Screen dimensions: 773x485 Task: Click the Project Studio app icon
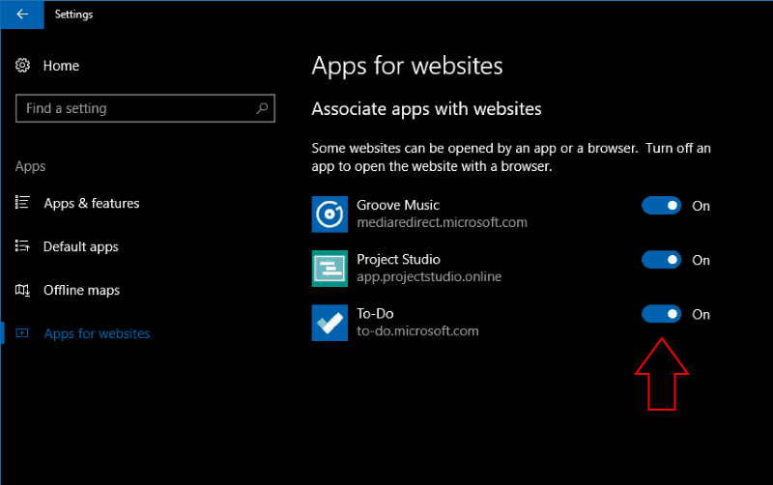tap(329, 269)
